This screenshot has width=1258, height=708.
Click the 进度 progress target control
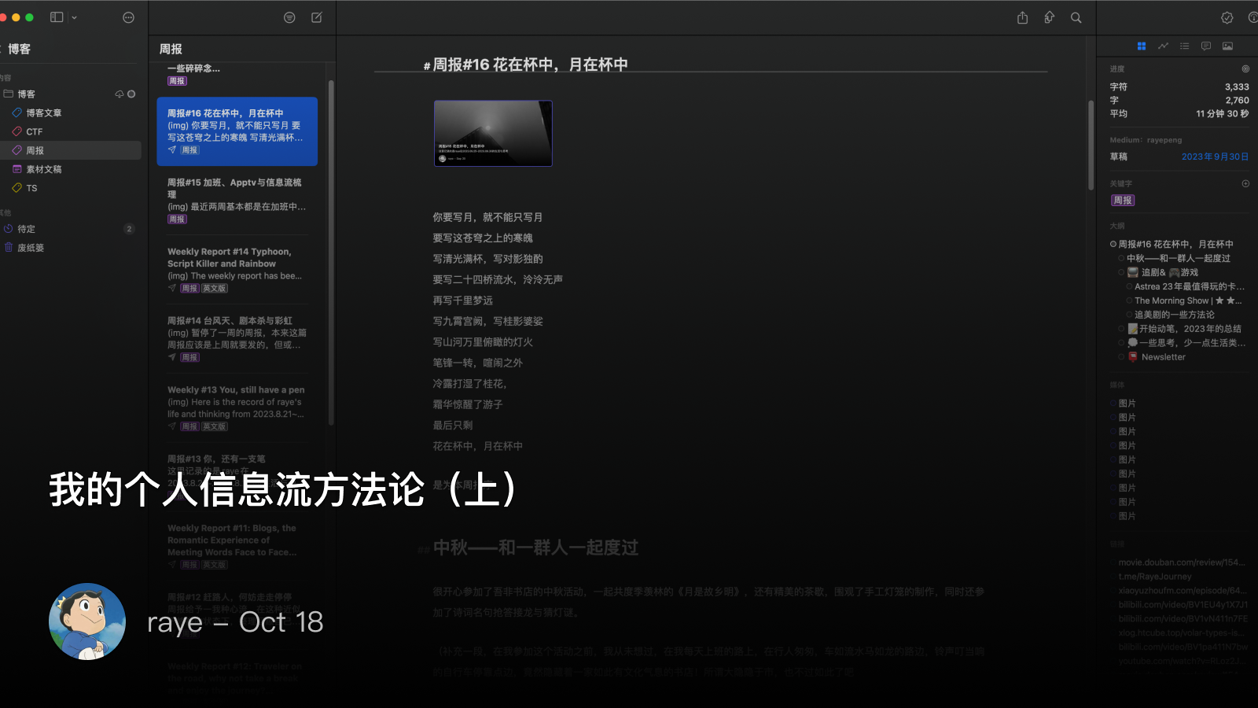(x=1244, y=69)
